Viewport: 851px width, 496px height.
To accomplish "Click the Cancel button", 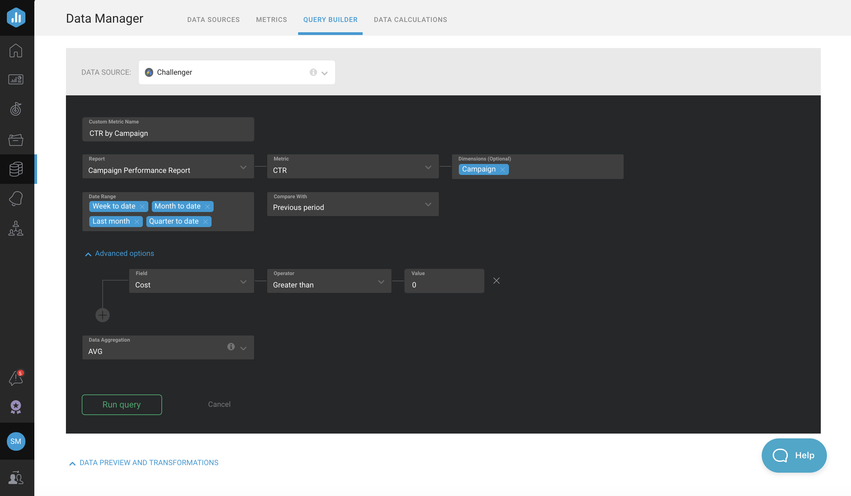I will 219,404.
